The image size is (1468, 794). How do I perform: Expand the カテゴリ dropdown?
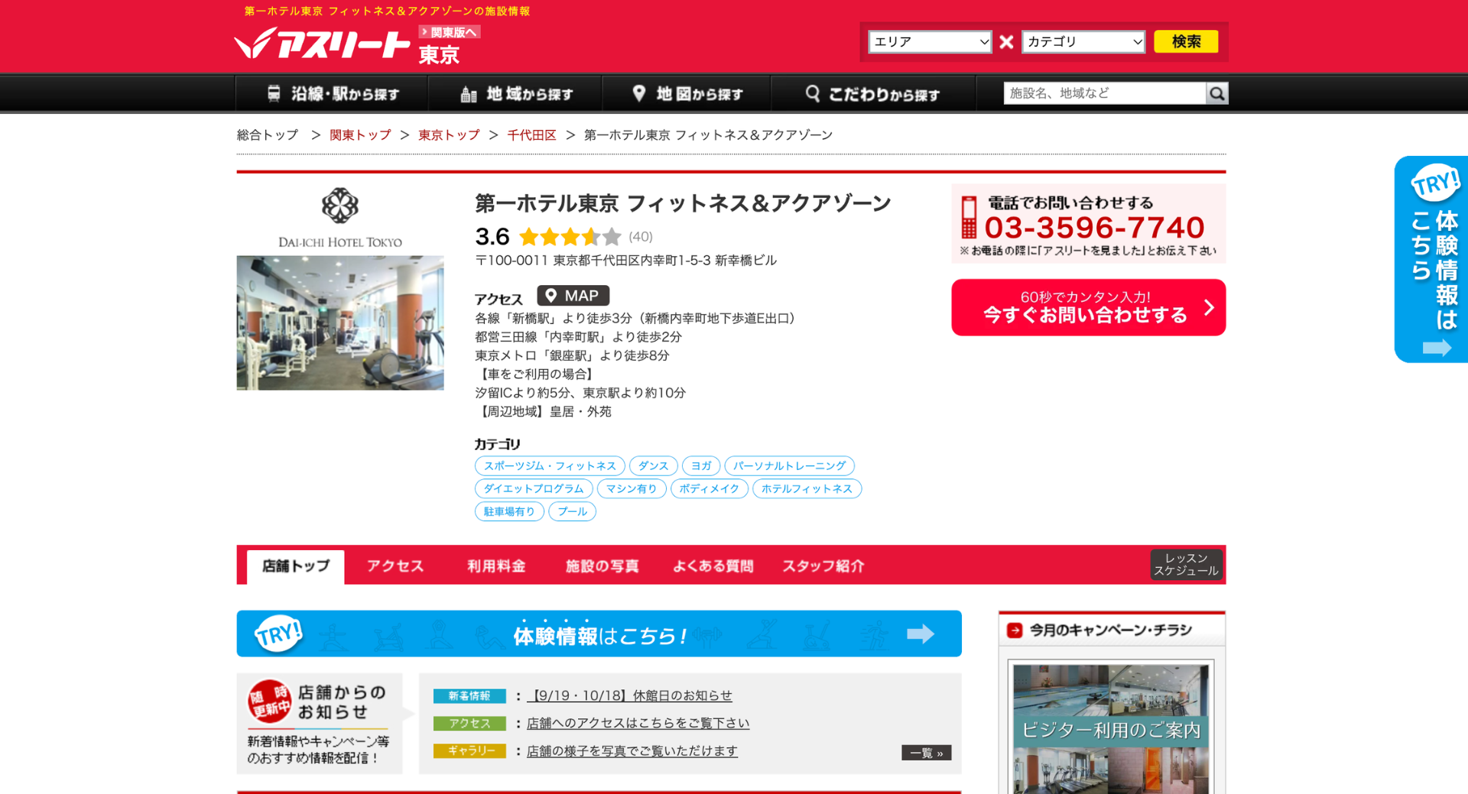click(x=1083, y=41)
